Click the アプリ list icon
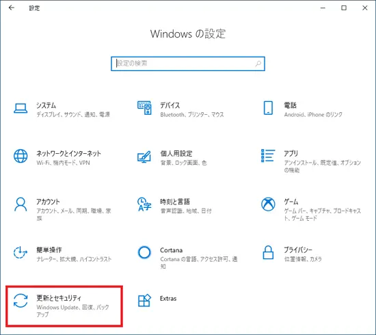The width and height of the screenshot is (376, 335). point(268,155)
